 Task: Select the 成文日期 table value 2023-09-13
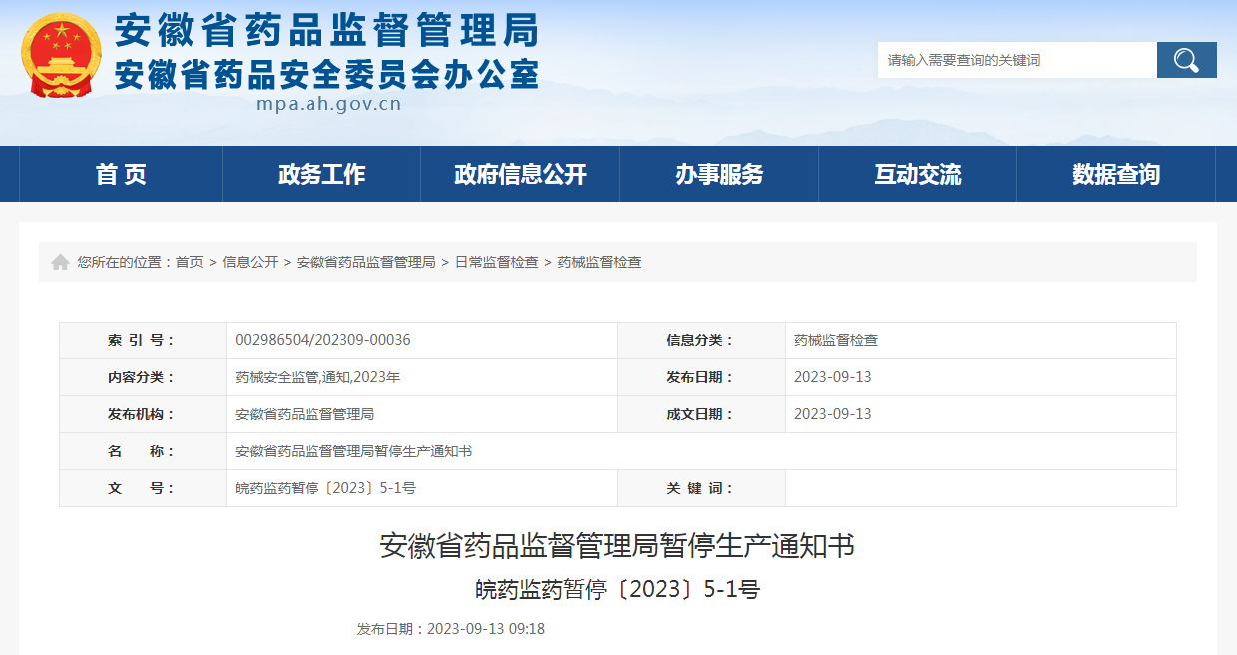pyautogui.click(x=833, y=414)
